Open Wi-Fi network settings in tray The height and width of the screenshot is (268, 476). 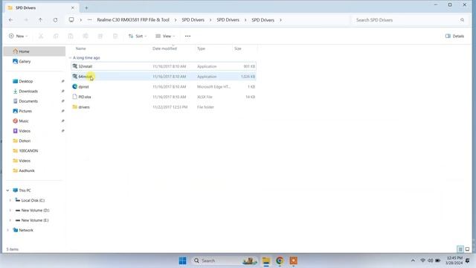(422, 261)
